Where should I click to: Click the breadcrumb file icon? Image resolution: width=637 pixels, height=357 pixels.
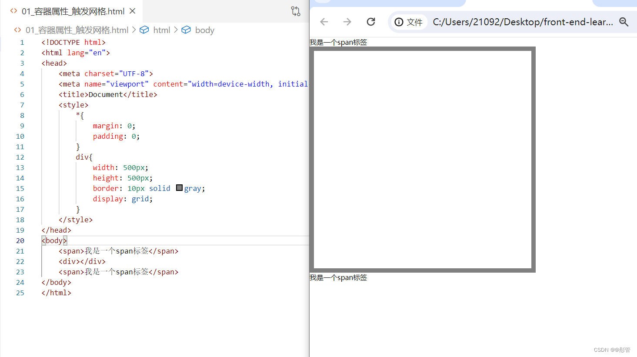pos(17,30)
